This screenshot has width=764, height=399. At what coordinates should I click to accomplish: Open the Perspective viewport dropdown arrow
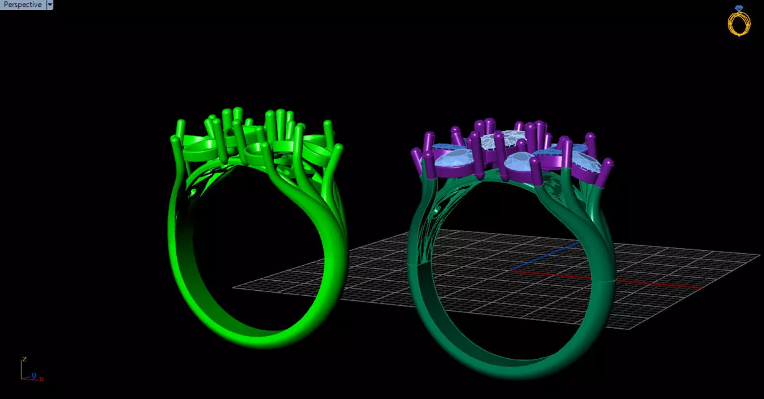(x=49, y=5)
